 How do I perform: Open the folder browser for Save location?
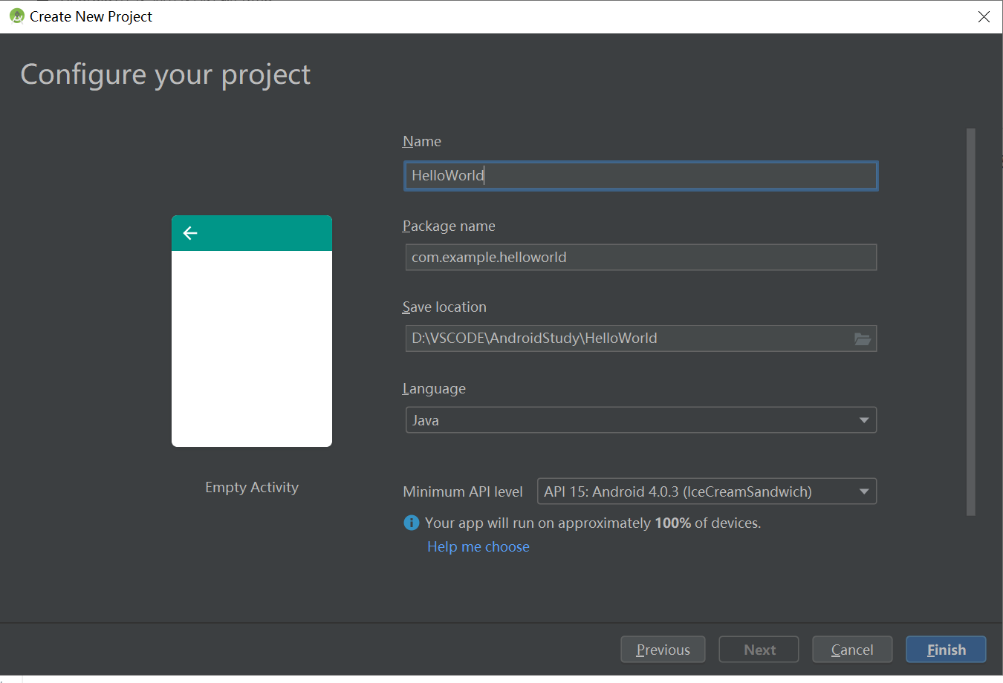coord(863,339)
